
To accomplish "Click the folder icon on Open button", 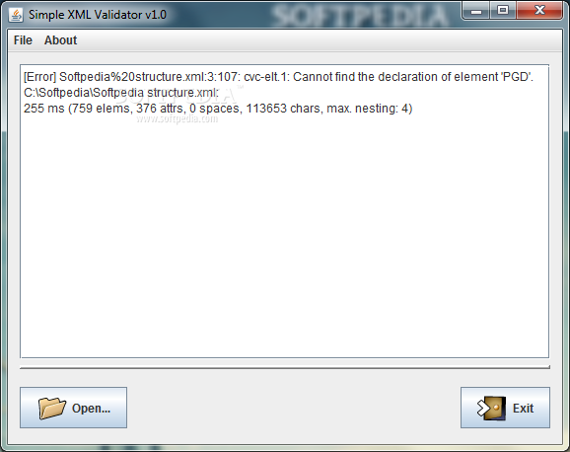I will click(x=52, y=408).
